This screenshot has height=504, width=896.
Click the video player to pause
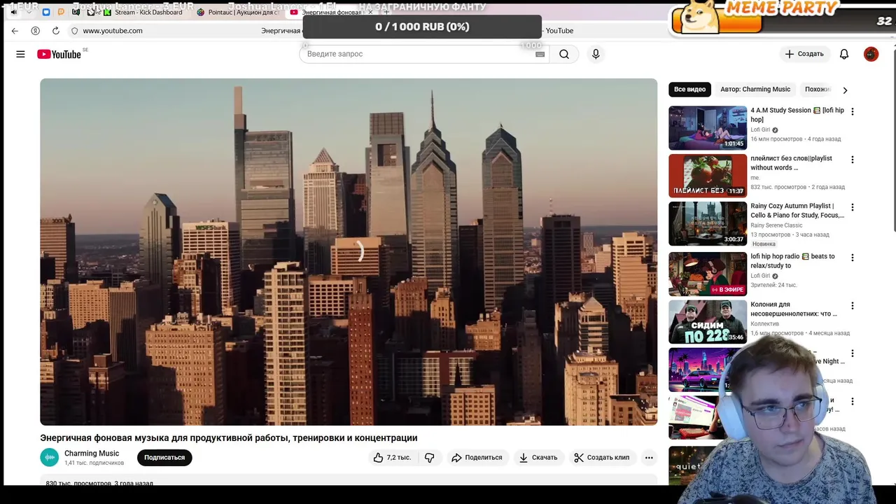[349, 252]
